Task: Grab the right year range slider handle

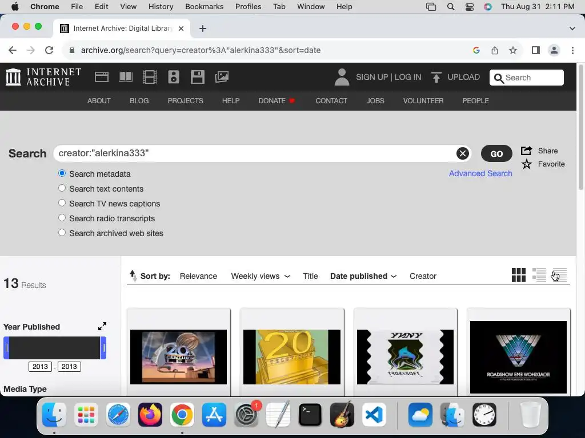Action: [103, 348]
